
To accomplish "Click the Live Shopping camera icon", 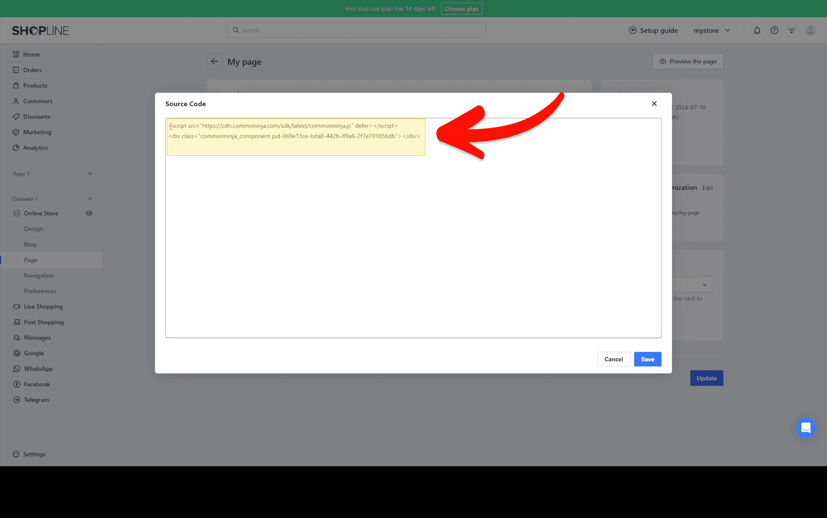I will pyautogui.click(x=17, y=306).
